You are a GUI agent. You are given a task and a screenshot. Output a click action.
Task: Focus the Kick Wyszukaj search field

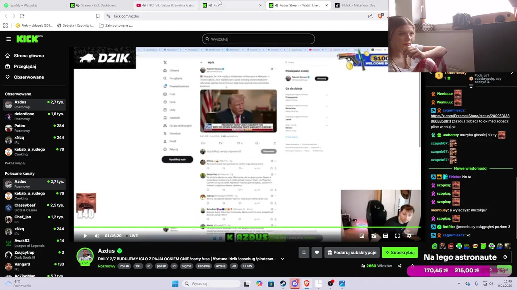[x=258, y=39]
